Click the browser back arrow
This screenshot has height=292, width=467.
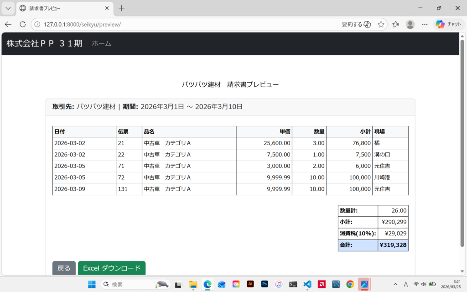(8, 24)
